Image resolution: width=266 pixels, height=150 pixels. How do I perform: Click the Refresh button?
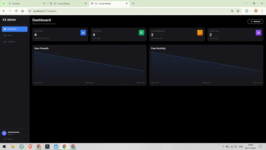point(255,22)
